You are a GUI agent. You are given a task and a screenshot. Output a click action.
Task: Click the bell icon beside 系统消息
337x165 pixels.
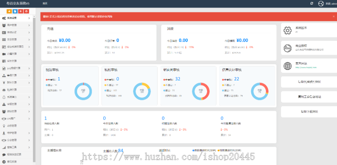[x=4, y=97]
